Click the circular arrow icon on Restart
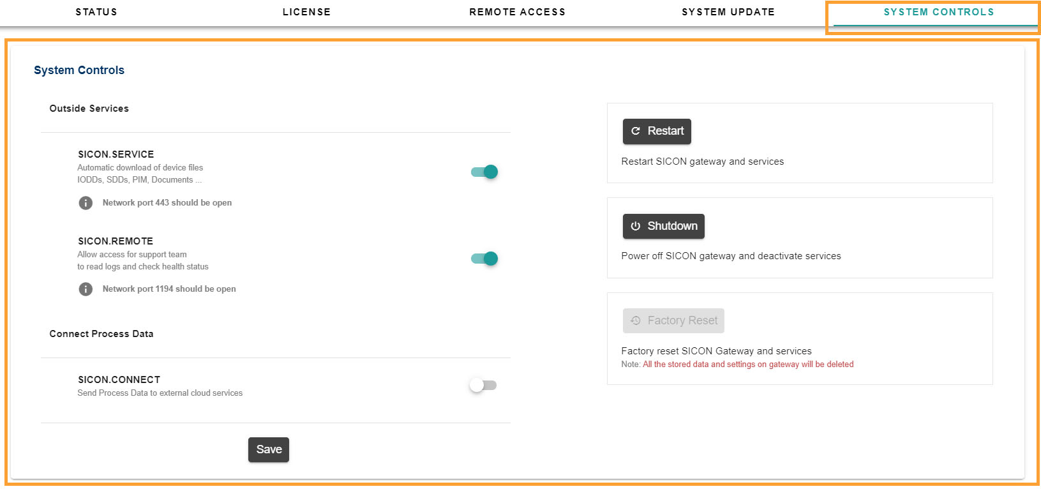Image resolution: width=1041 pixels, height=489 pixels. (636, 132)
